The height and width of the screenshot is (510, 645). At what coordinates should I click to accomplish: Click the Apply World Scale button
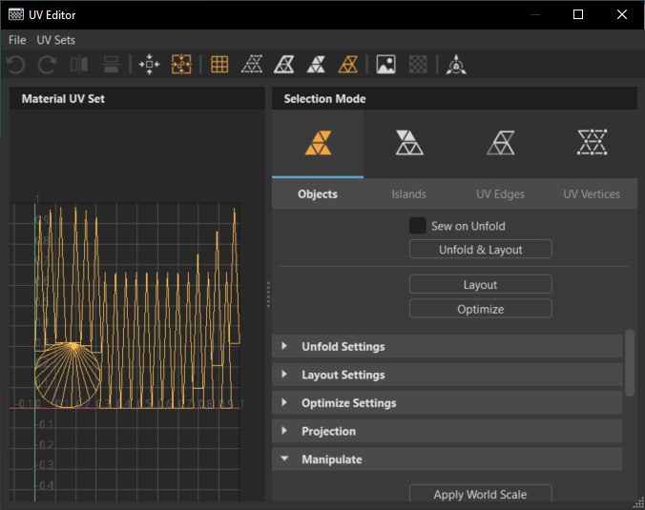(x=481, y=494)
